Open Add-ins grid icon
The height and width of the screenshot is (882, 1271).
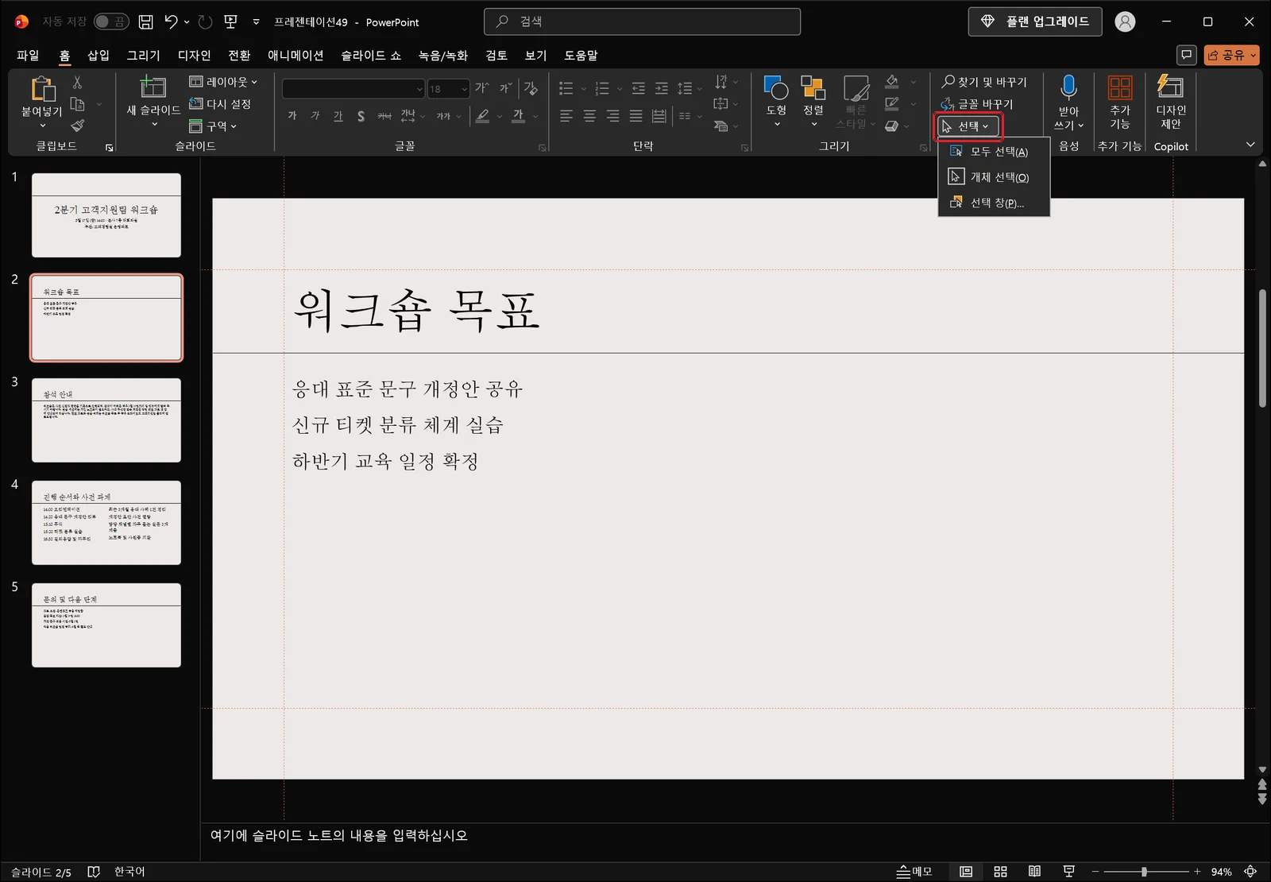(x=1120, y=87)
